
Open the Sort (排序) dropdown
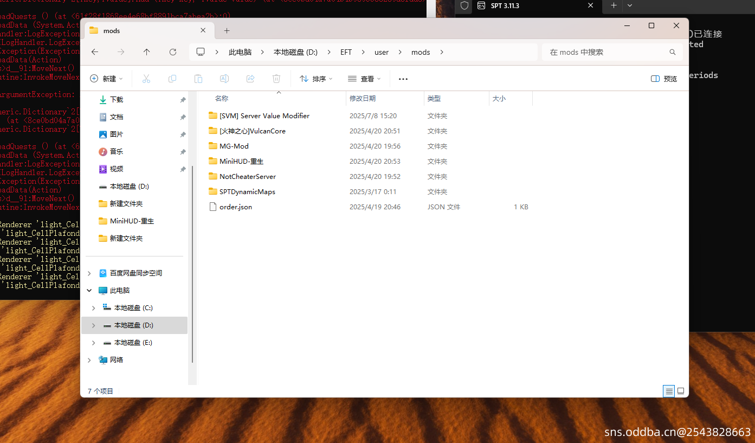[316, 79]
